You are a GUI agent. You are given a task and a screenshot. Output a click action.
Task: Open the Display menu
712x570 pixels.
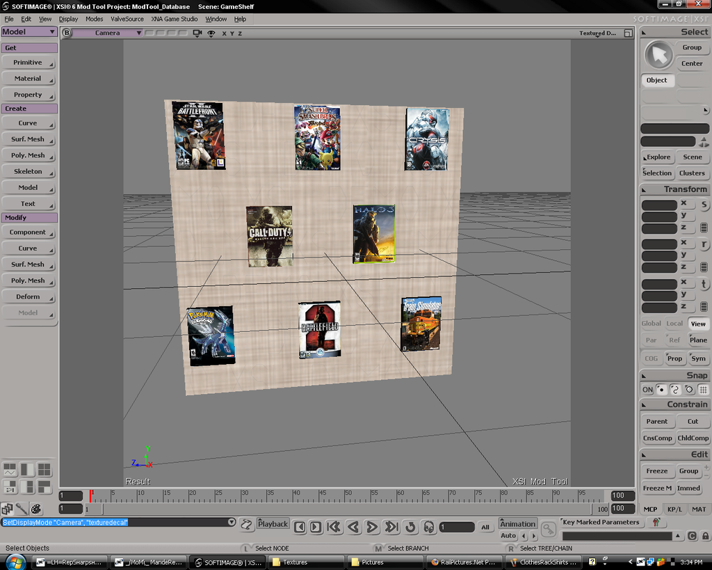[68, 19]
